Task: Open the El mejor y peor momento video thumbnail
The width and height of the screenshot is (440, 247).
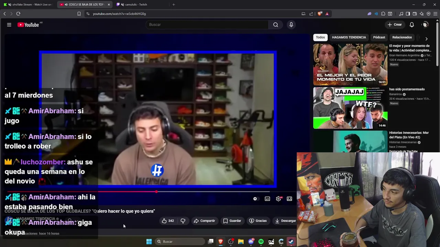Action: point(350,64)
